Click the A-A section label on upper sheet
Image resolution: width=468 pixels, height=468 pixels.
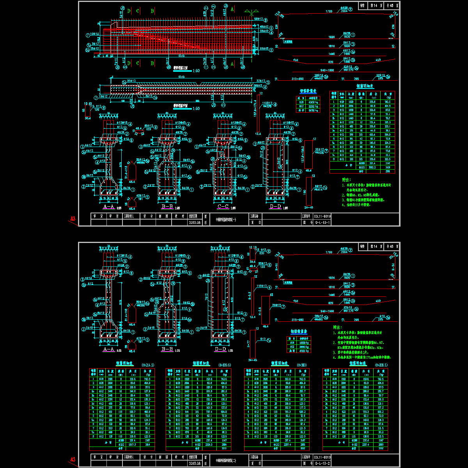[x=108, y=206]
